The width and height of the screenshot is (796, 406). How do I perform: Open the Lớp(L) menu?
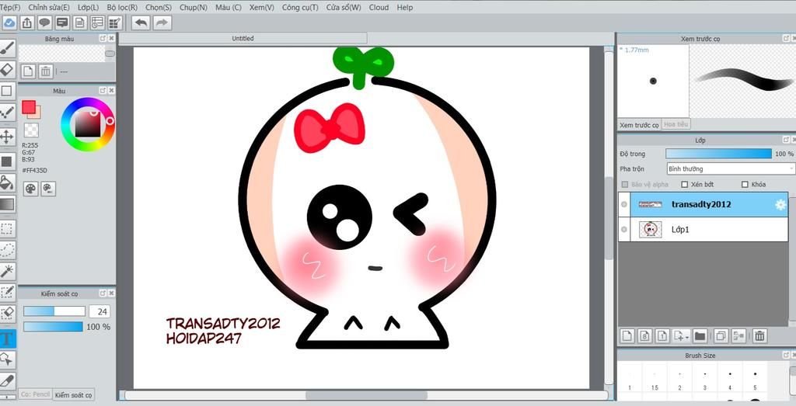click(89, 8)
